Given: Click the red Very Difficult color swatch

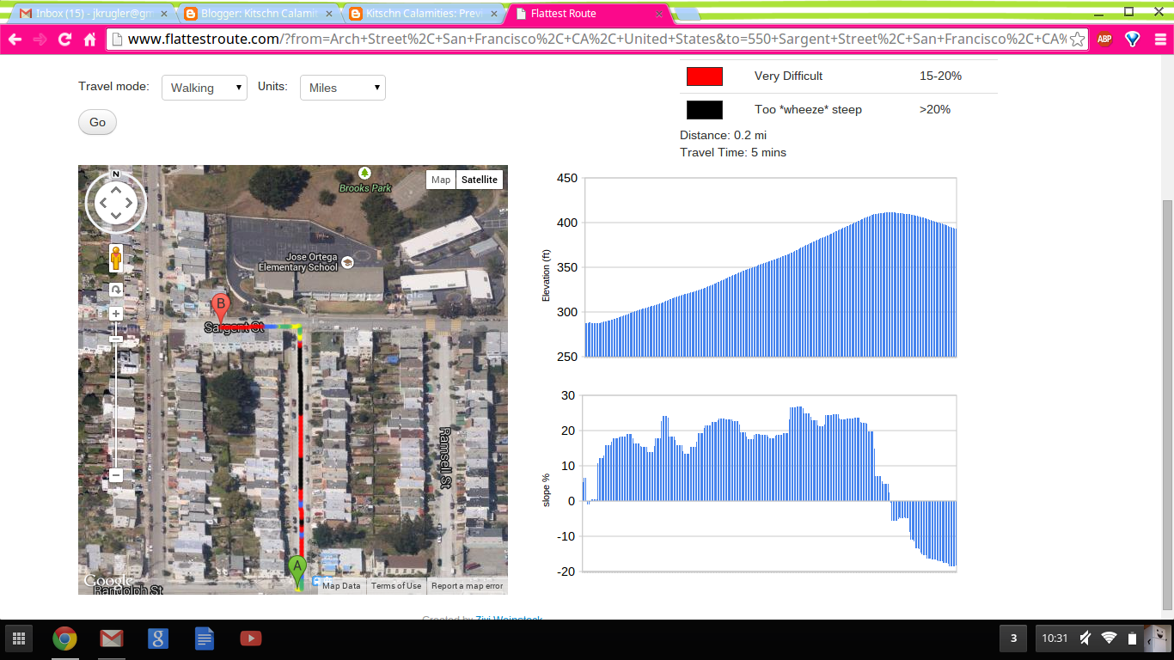Looking at the screenshot, I should [x=704, y=76].
